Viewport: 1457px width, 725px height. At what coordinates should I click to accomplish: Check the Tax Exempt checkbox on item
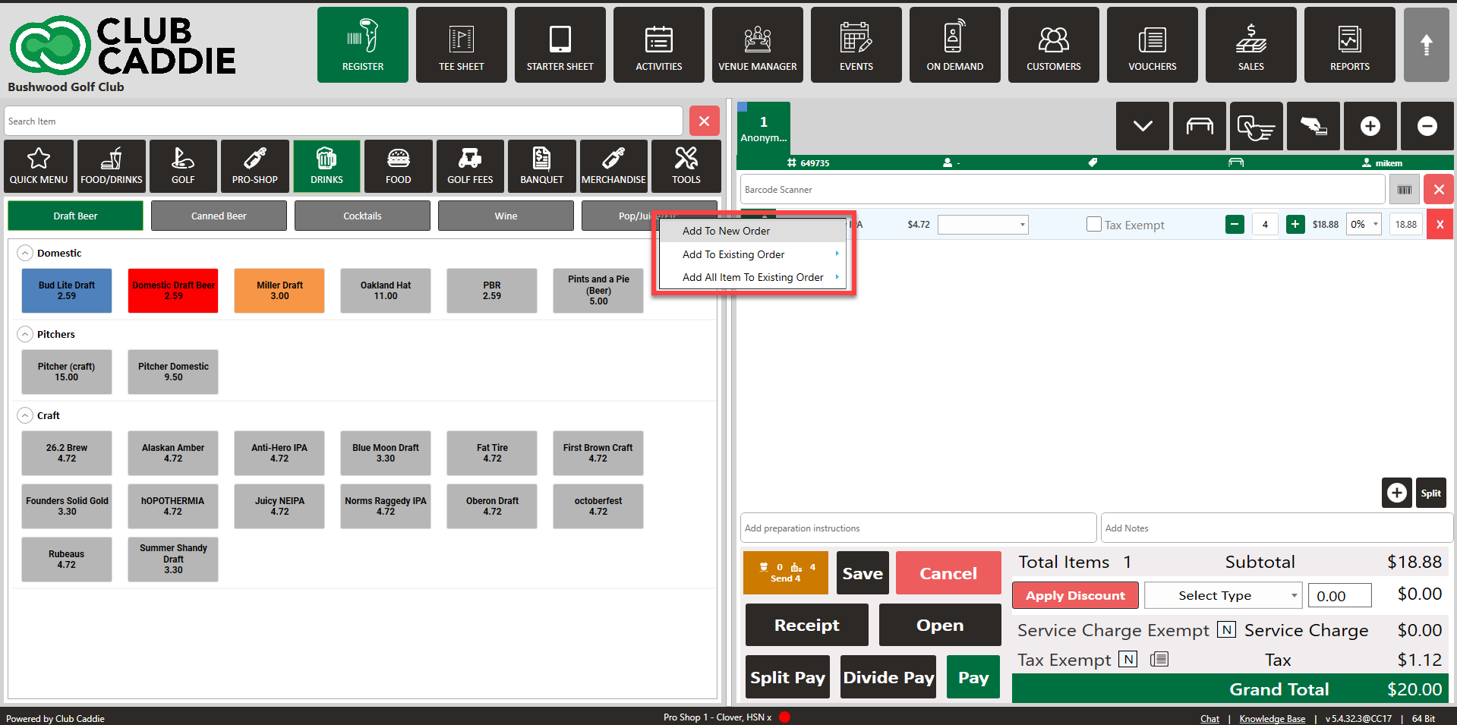1093,224
